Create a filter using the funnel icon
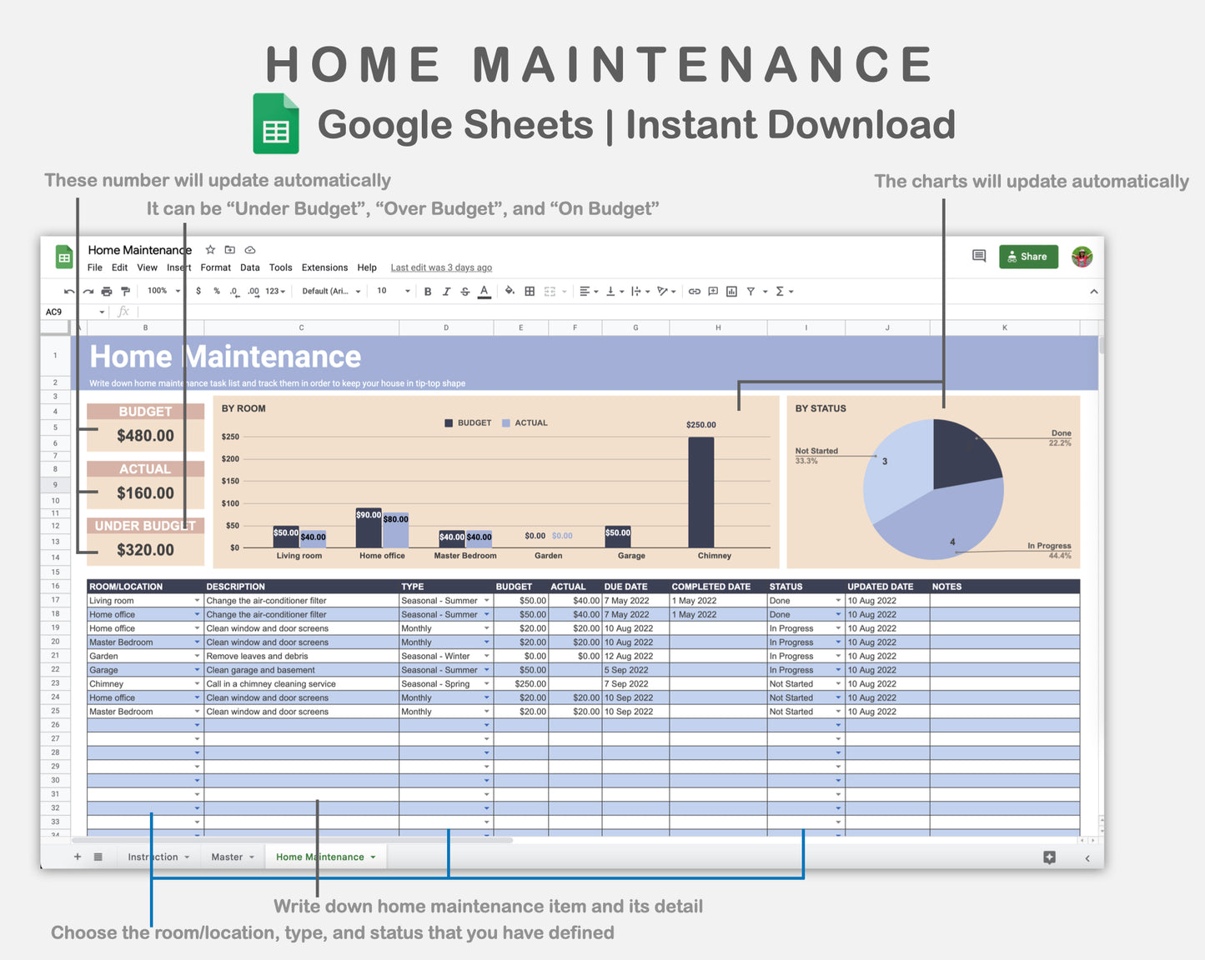 pos(751,291)
